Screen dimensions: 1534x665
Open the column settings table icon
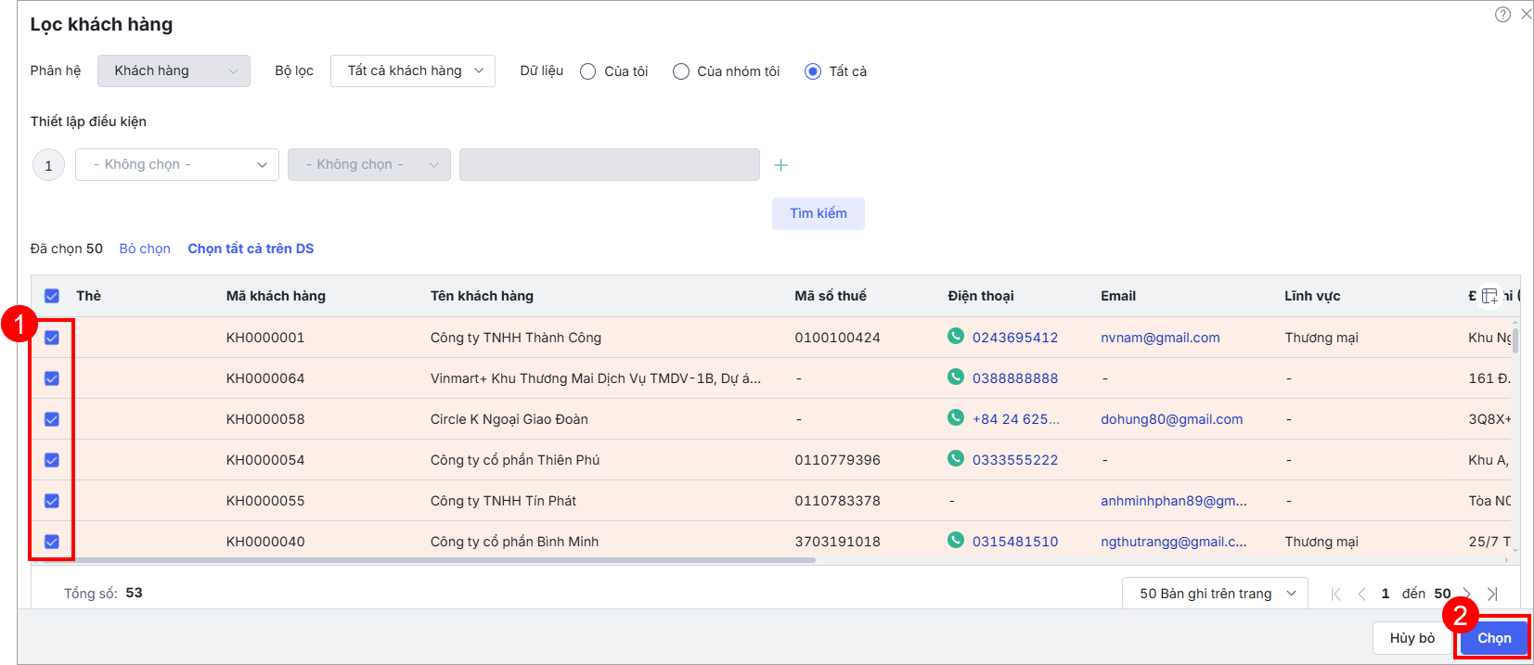click(1489, 296)
